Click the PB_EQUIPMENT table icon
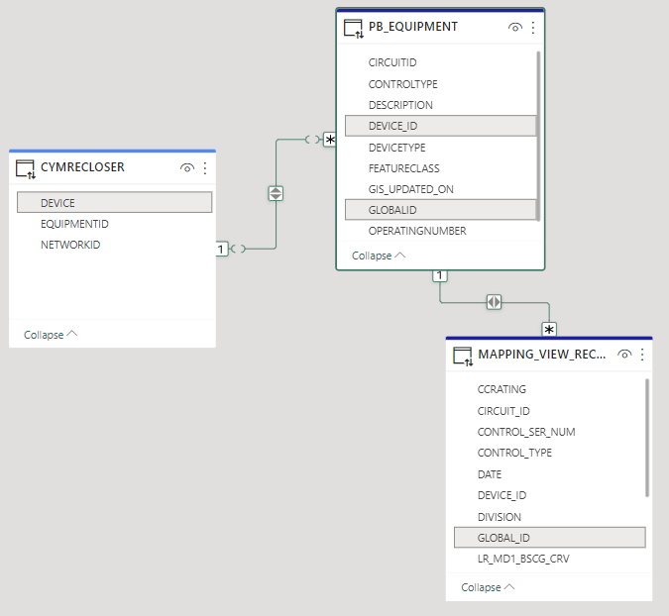The height and width of the screenshot is (616, 669). 354,29
